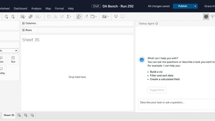Expand the Clear Sheet icon arrow
215x121 pixels.
pos(40,16)
